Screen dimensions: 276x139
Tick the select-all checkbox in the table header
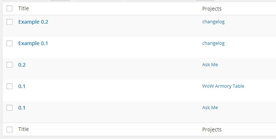click(x=9, y=8)
